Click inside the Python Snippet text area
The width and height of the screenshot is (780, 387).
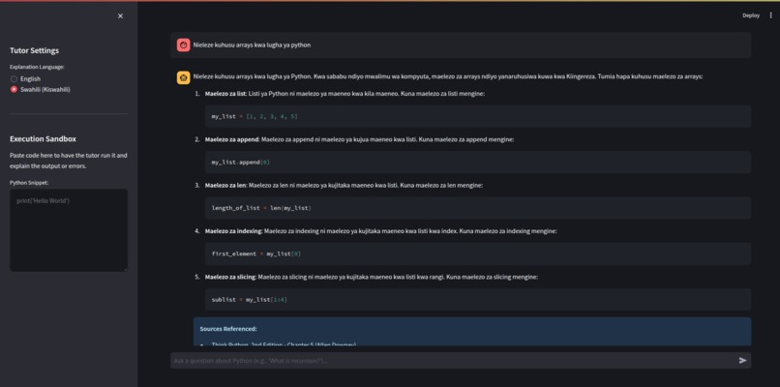[x=69, y=230]
